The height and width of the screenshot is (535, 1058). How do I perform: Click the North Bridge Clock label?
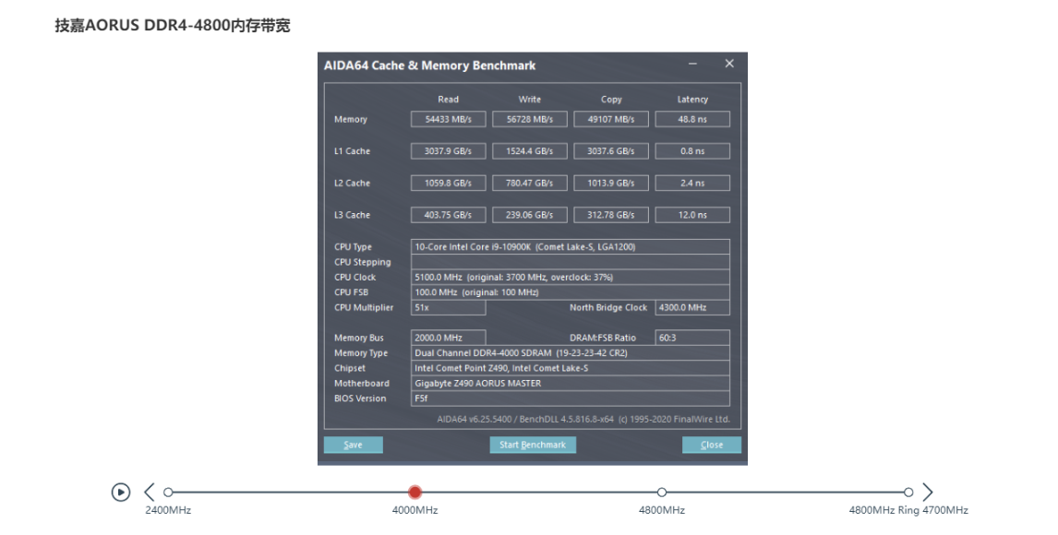[x=608, y=307]
